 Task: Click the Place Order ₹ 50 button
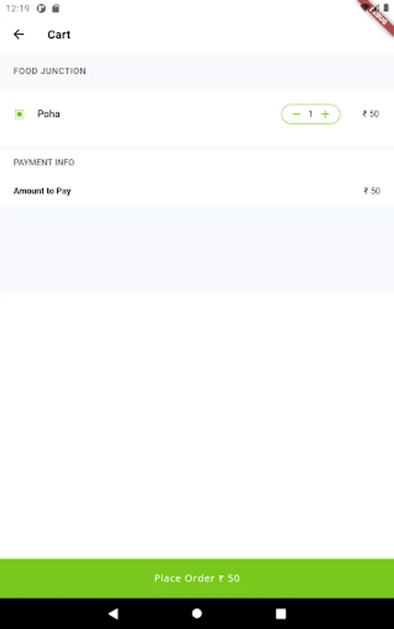(x=197, y=578)
